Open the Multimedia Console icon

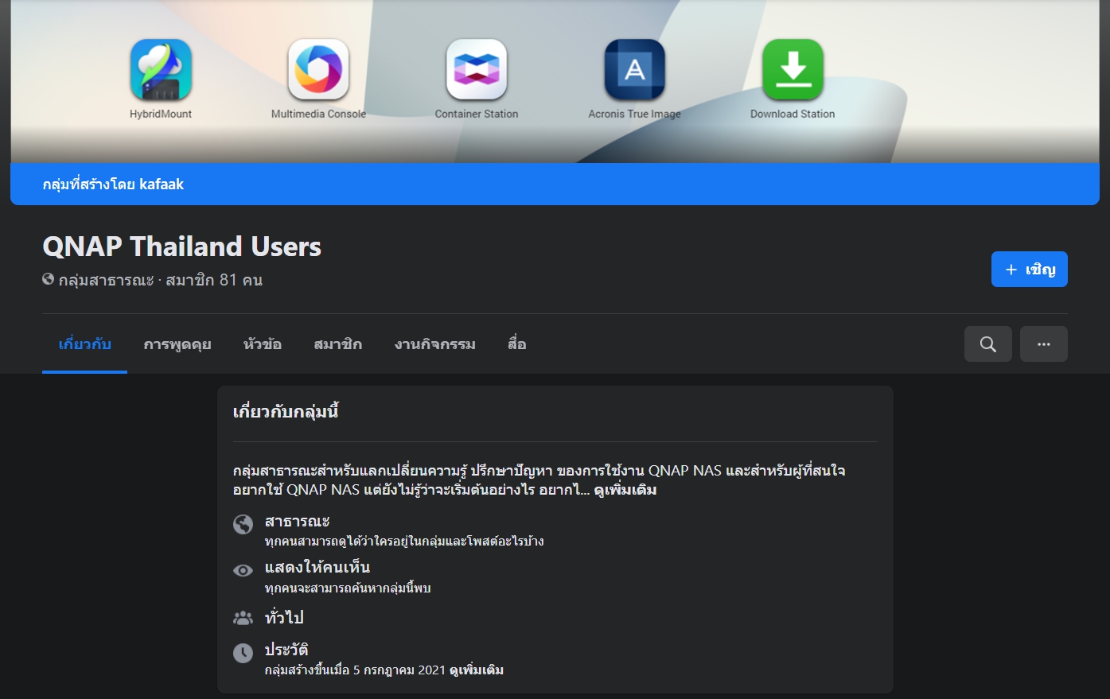[318, 70]
